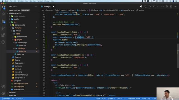This screenshot has width=179, height=100.
Task: Open App.test.js in the explorer
Action: [x=19, y=63]
